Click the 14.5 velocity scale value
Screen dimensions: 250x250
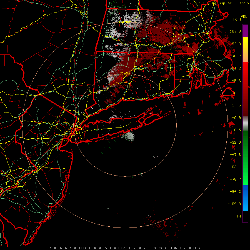pyautogui.click(x=236, y=105)
